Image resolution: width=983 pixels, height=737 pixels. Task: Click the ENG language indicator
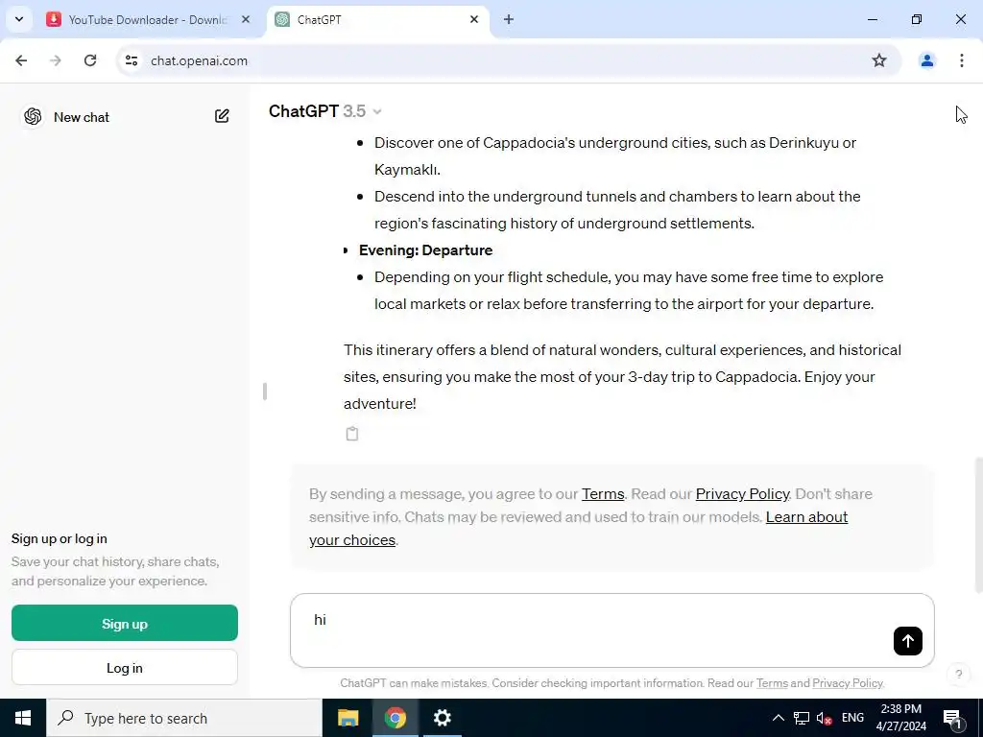pos(852,718)
